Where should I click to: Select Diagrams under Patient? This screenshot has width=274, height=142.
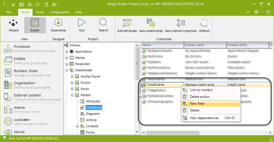93,114
